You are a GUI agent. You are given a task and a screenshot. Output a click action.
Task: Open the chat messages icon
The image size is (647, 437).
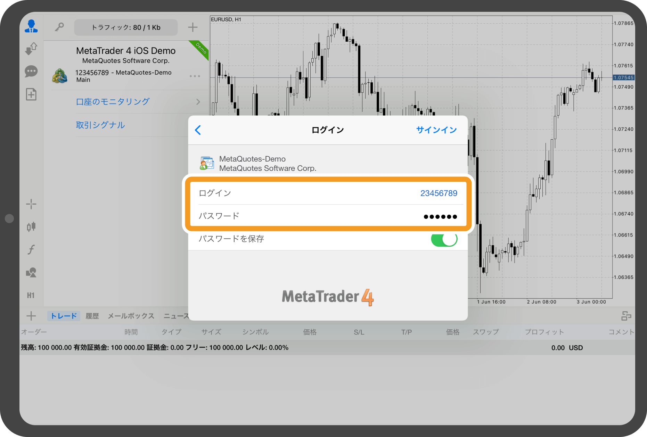(x=31, y=72)
